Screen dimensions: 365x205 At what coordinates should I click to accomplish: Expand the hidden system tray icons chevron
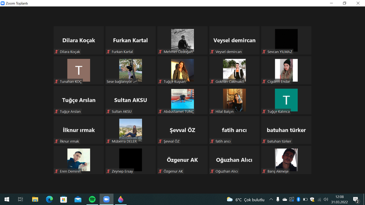271,199
